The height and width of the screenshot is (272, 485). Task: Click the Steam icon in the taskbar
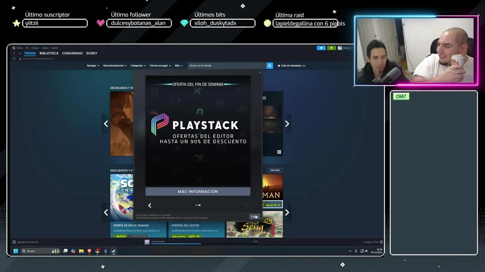pos(113,251)
